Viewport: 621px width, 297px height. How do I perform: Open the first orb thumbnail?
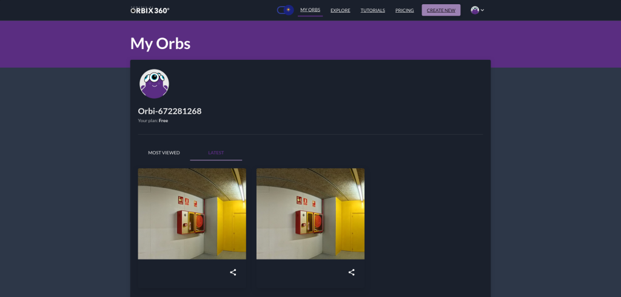pos(192,214)
